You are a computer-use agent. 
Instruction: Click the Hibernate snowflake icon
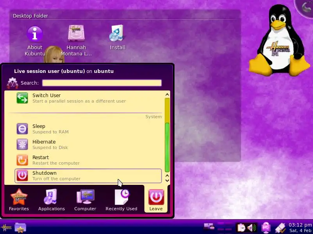(22, 144)
